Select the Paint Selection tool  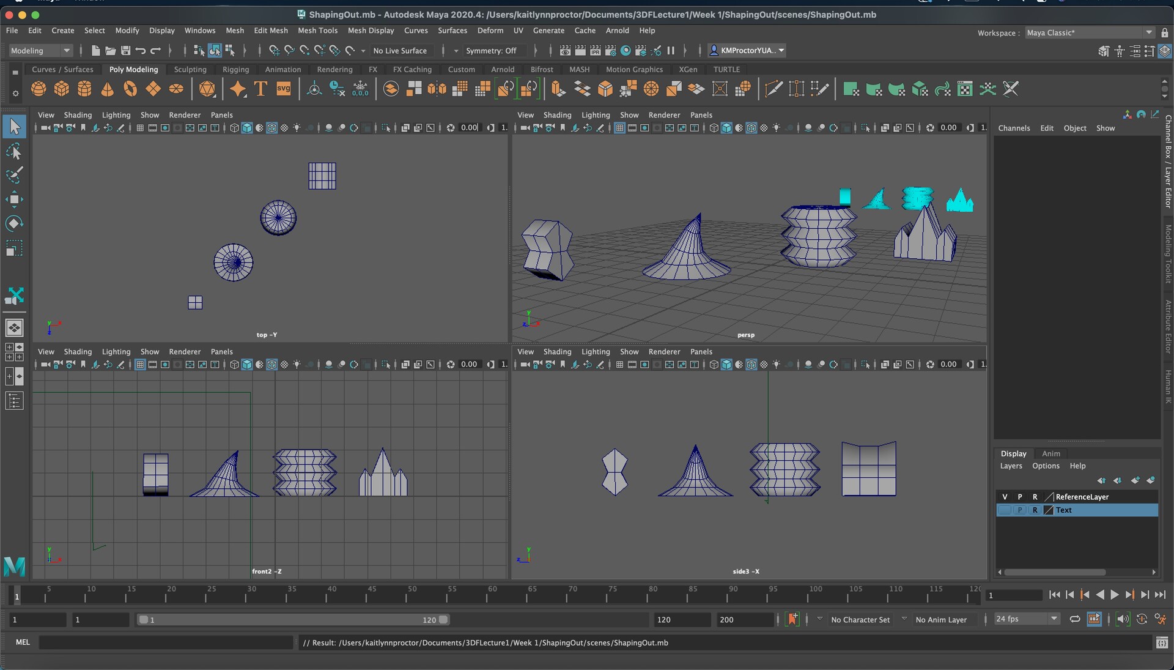pyautogui.click(x=14, y=175)
